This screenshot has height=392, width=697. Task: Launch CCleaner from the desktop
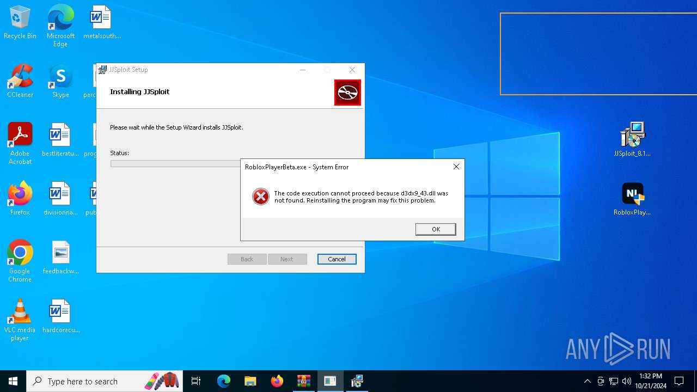(x=20, y=81)
